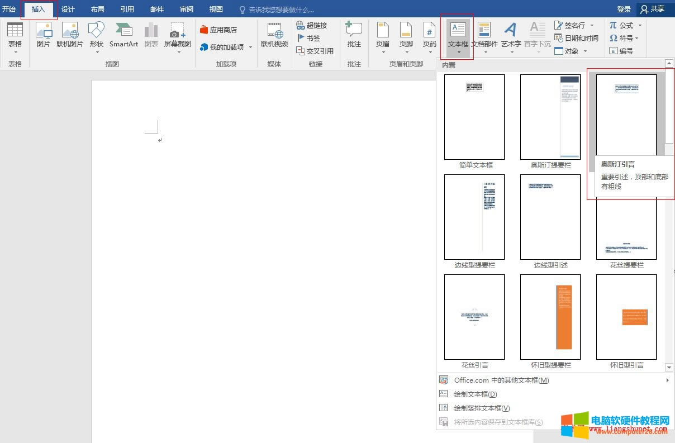Switch to the 设计 ribbon tab
675x443 pixels.
[68, 9]
